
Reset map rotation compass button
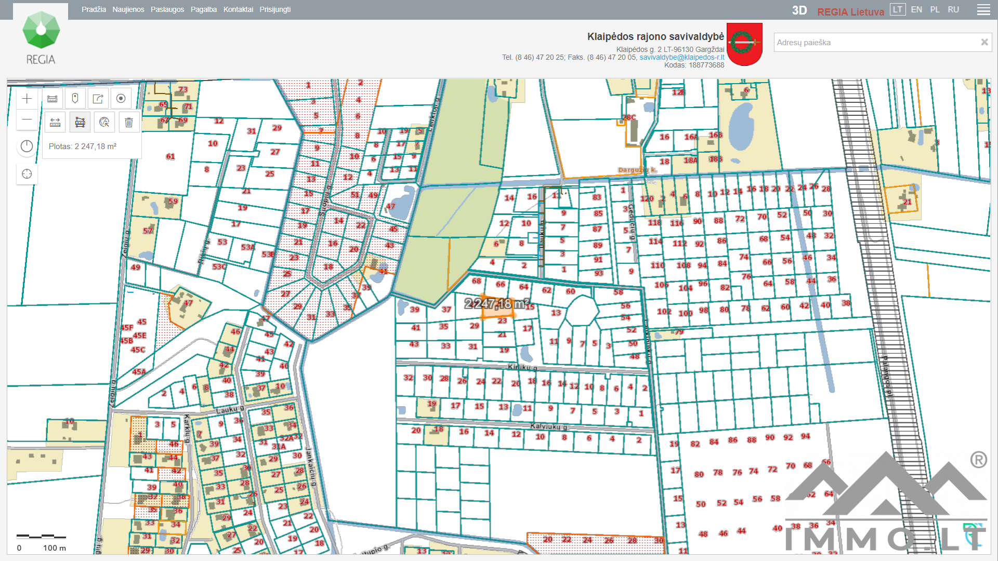point(27,146)
